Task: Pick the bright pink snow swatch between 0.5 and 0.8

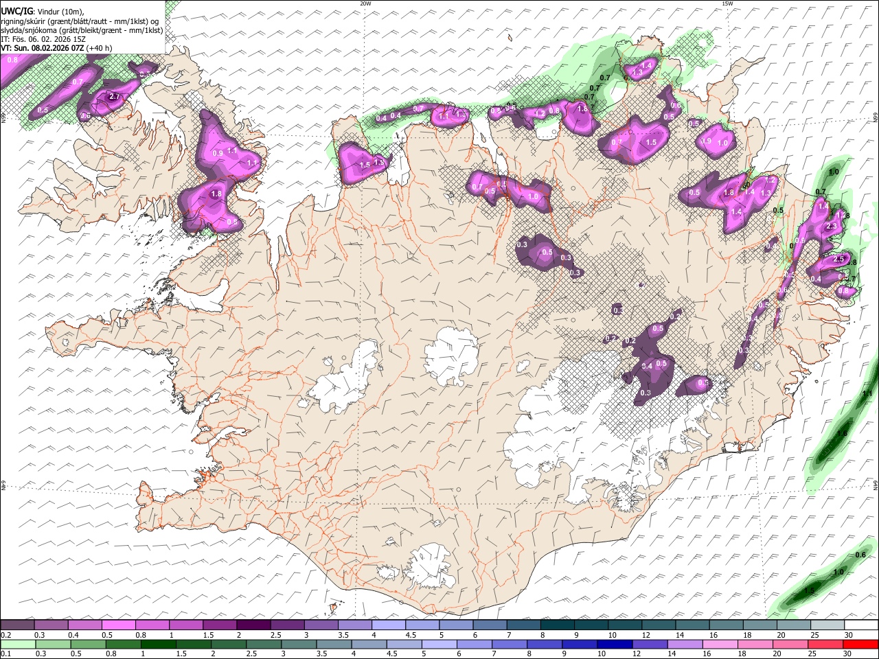Action: (119, 625)
